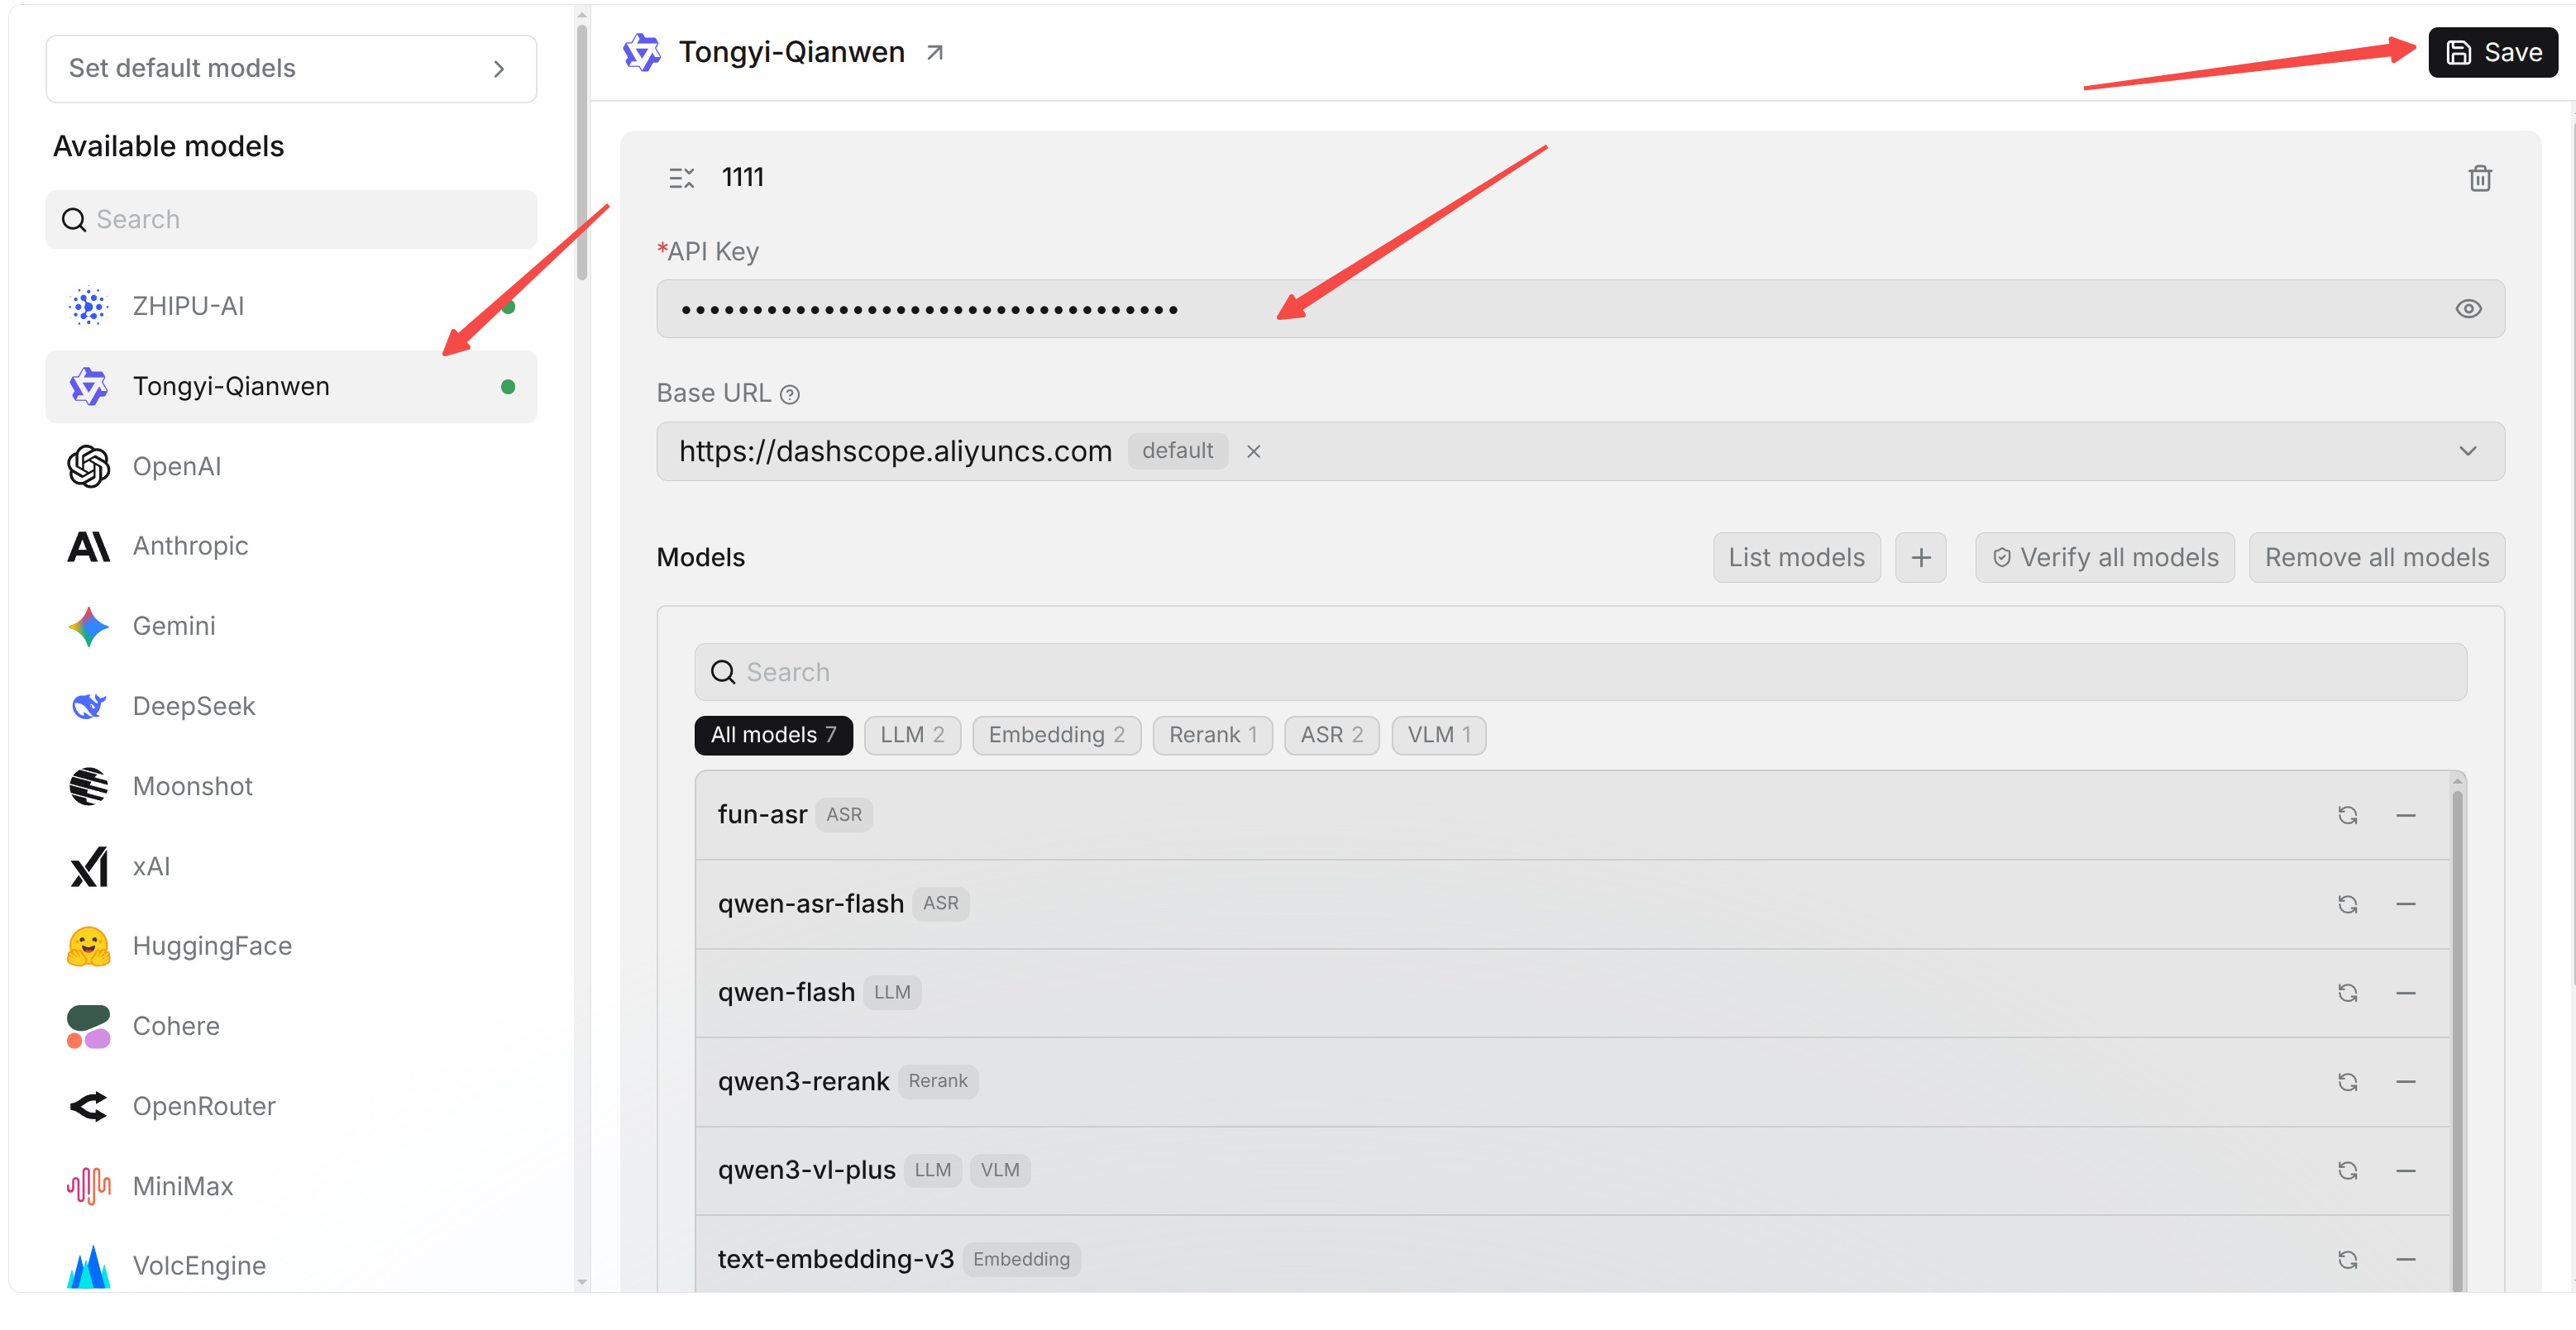Select the Moonshot provider icon
The width and height of the screenshot is (2576, 1330).
(88, 786)
